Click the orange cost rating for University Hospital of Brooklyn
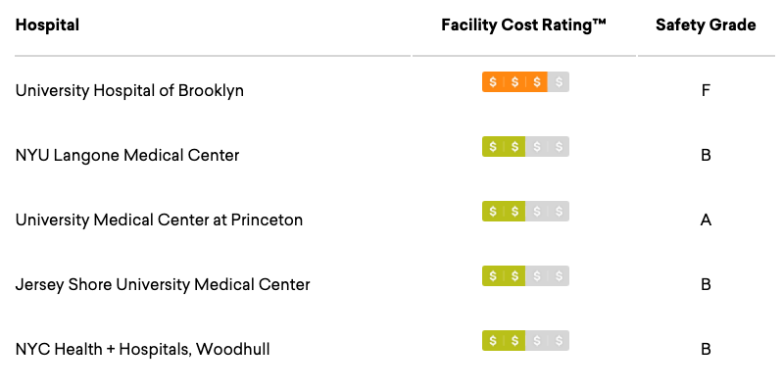This screenshot has width=783, height=391. pyautogui.click(x=525, y=82)
